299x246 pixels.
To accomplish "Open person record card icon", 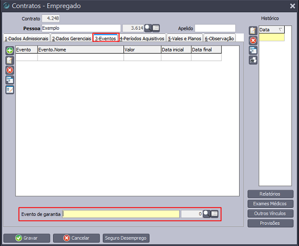I will (156, 28).
